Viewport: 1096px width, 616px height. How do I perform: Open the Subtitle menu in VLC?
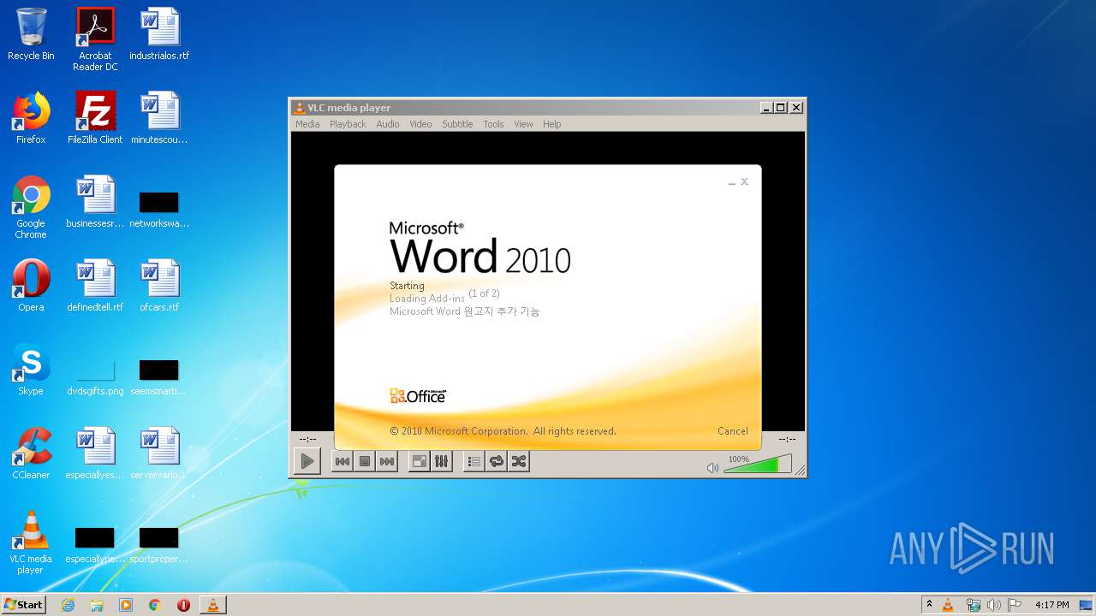457,124
